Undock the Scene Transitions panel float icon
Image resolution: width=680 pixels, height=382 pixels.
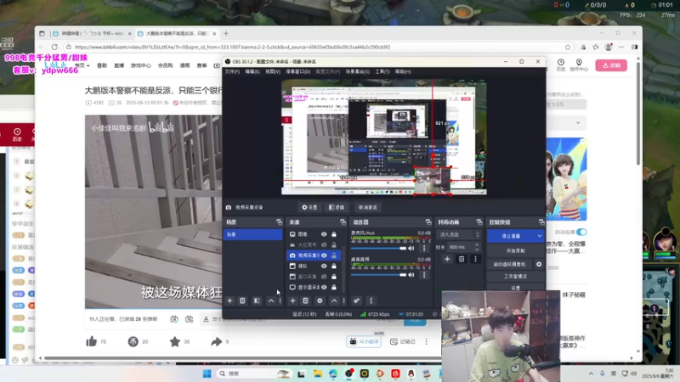point(479,222)
